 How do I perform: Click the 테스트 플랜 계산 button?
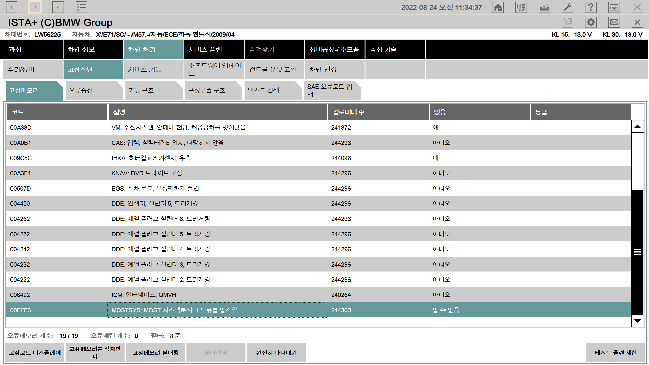click(615, 352)
